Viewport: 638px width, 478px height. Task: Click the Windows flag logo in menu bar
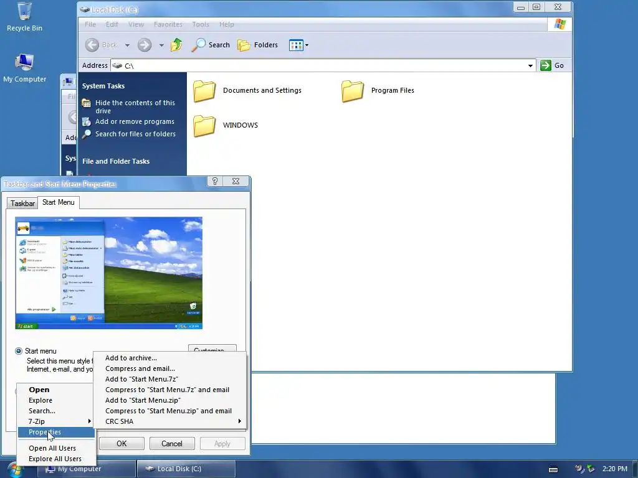(x=560, y=24)
